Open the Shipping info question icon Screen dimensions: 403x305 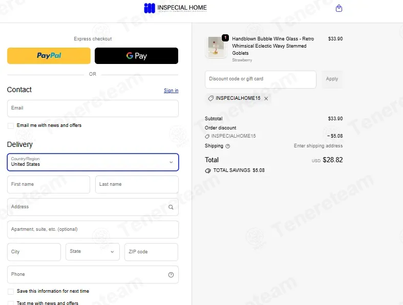(228, 146)
